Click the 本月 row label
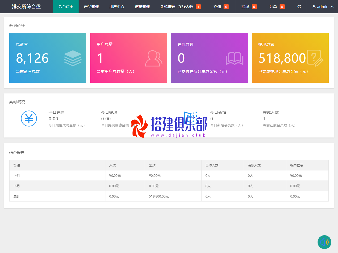This screenshot has width=338, height=253. [x=17, y=186]
